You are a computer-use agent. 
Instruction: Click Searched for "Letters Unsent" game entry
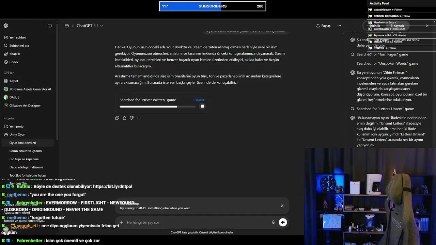coord(385,109)
